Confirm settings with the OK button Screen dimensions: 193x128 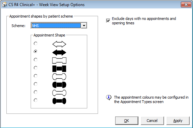point(127,121)
